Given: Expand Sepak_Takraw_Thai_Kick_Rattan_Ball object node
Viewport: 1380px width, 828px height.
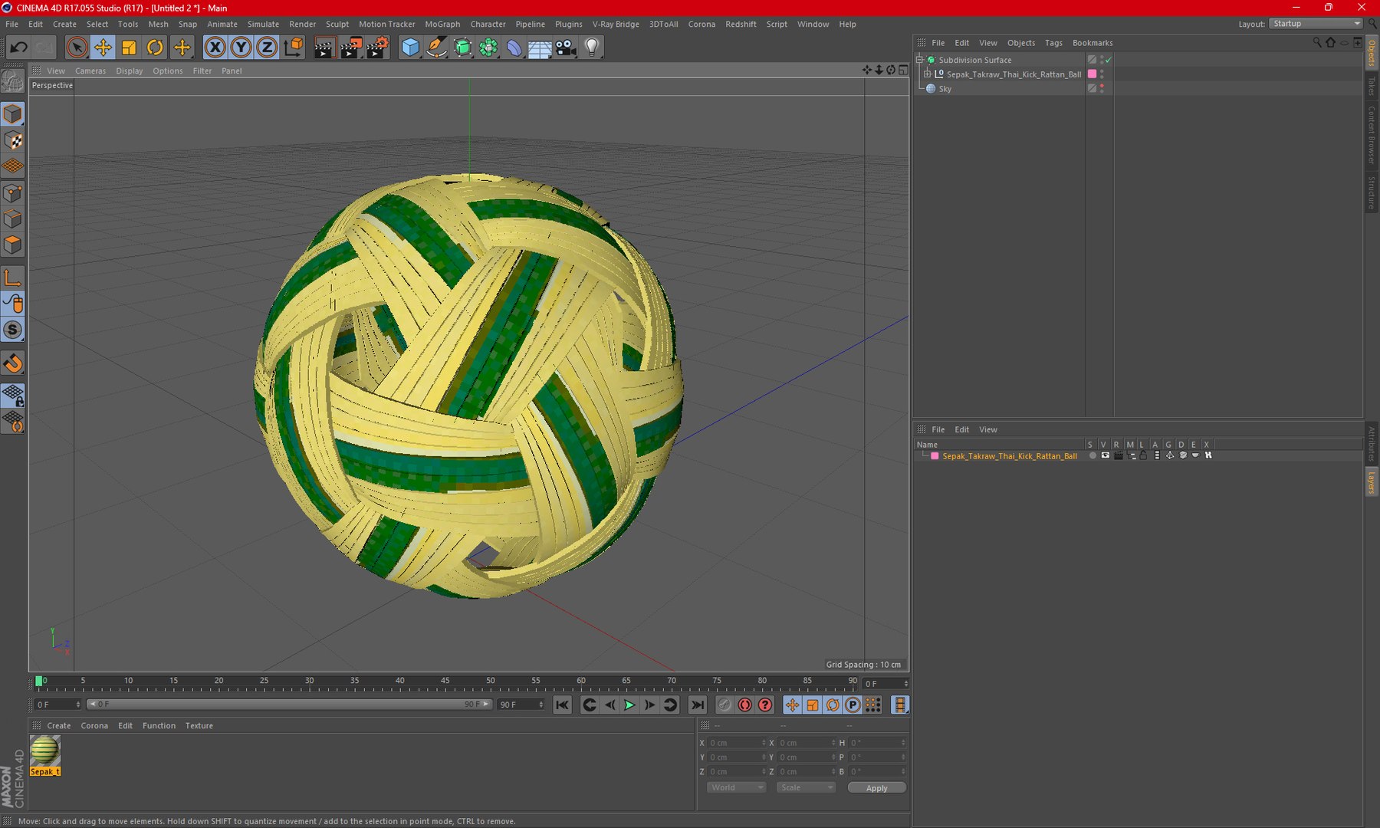Looking at the screenshot, I should 927,74.
